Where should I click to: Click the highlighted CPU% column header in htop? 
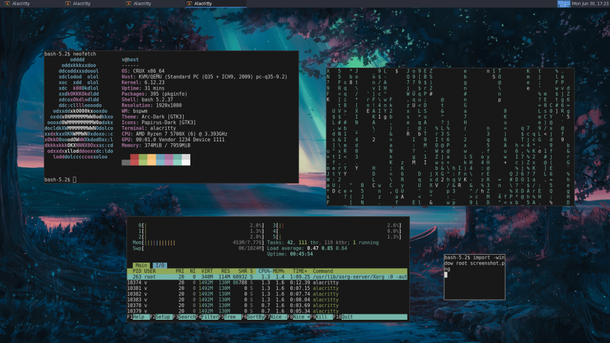point(264,271)
